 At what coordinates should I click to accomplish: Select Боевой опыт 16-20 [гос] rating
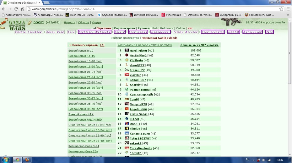tap(85, 61)
